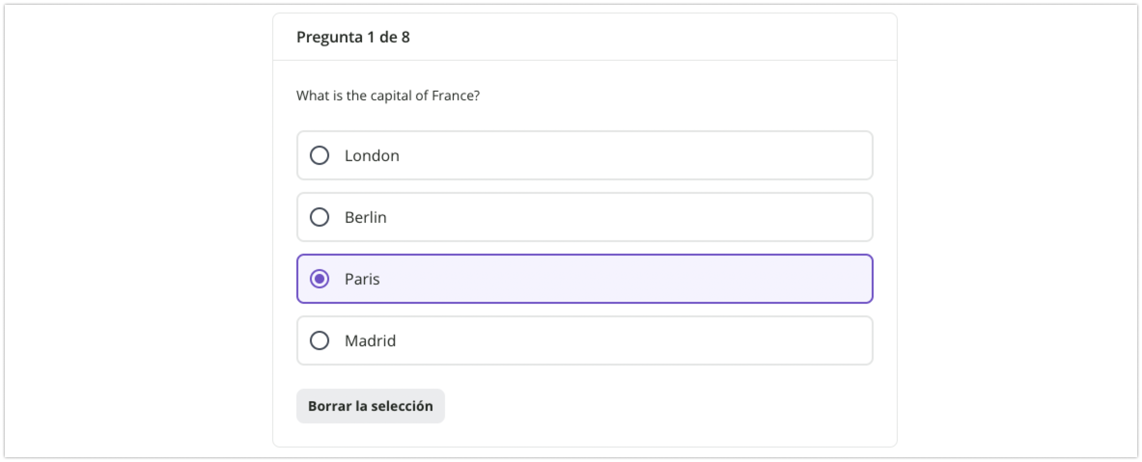Click the "Paris" answer label text
The image size is (1142, 462).
coord(362,279)
